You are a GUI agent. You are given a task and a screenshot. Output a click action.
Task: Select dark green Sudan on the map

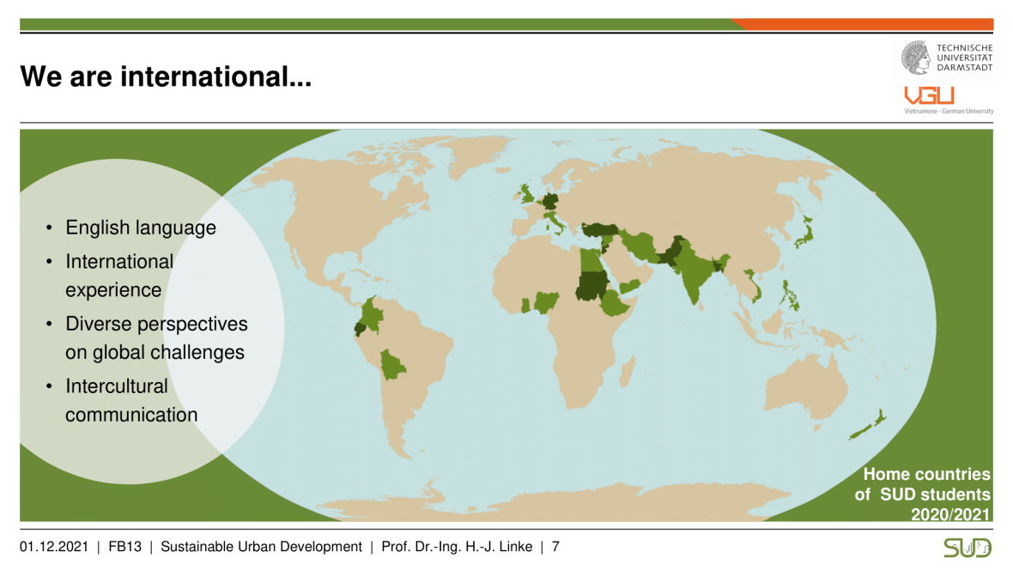[x=589, y=287]
